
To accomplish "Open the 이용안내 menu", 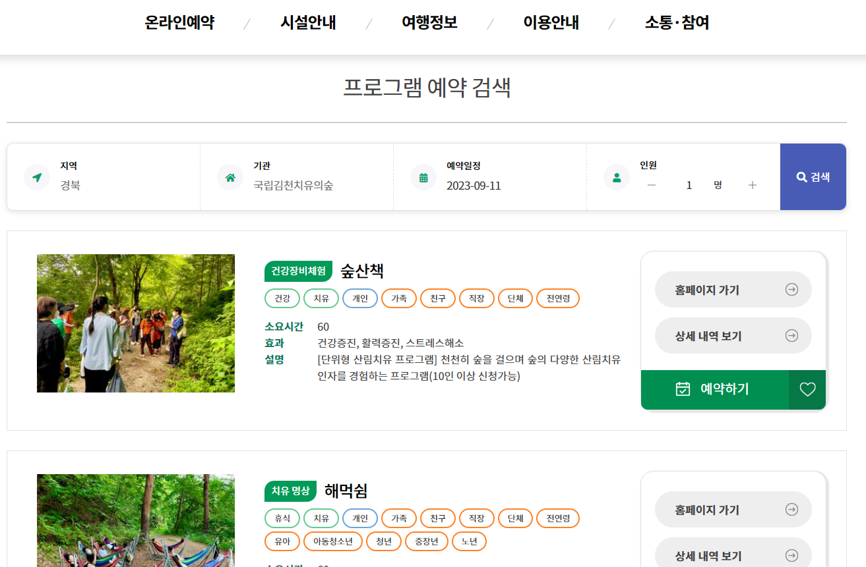I will tap(551, 22).
